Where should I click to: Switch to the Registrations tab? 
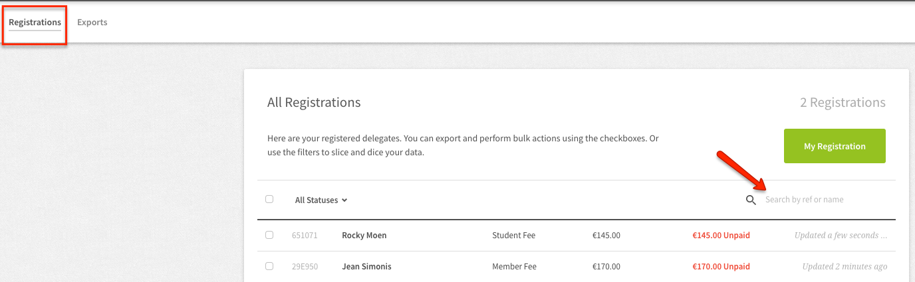pos(35,23)
